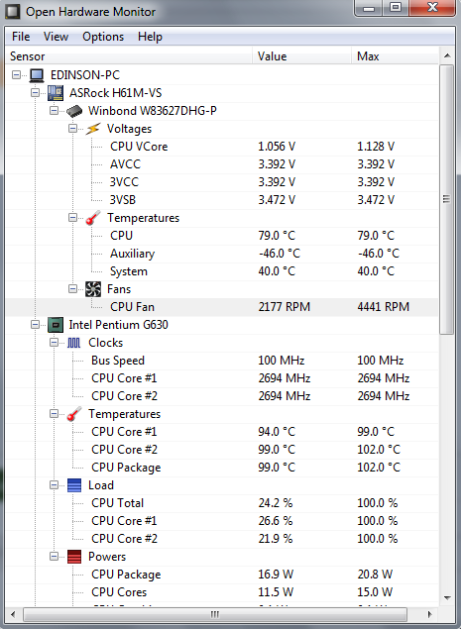Image resolution: width=461 pixels, height=629 pixels.
Task: Select the System temperature row
Action: (222, 271)
